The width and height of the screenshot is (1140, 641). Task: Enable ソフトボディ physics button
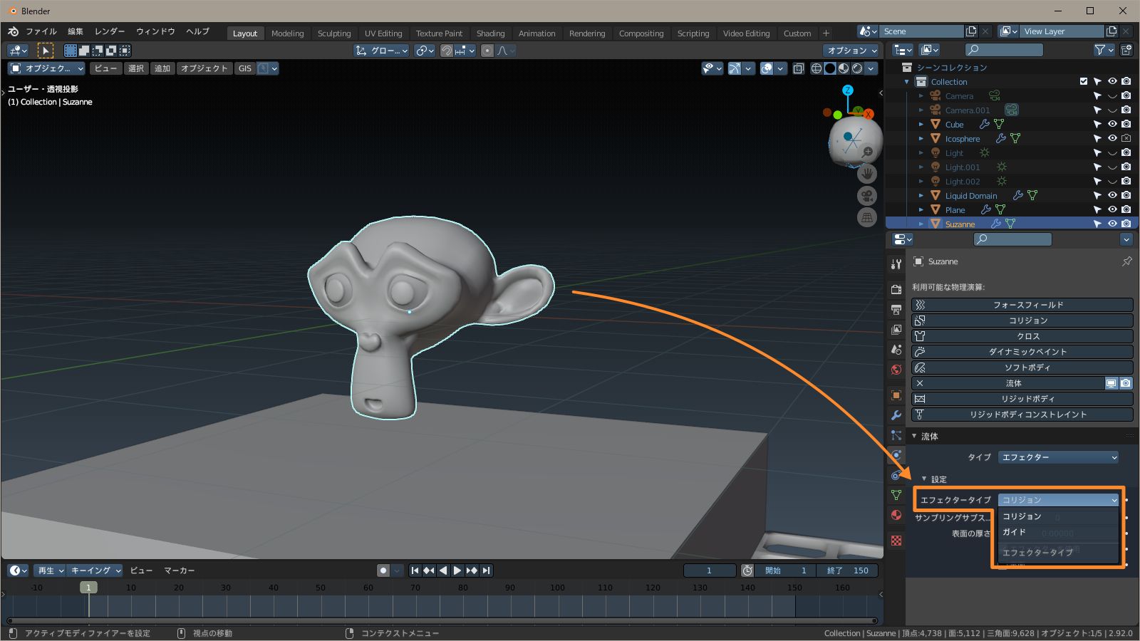click(1022, 368)
